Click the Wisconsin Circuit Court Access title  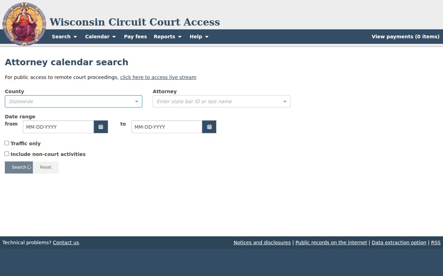[x=135, y=22]
